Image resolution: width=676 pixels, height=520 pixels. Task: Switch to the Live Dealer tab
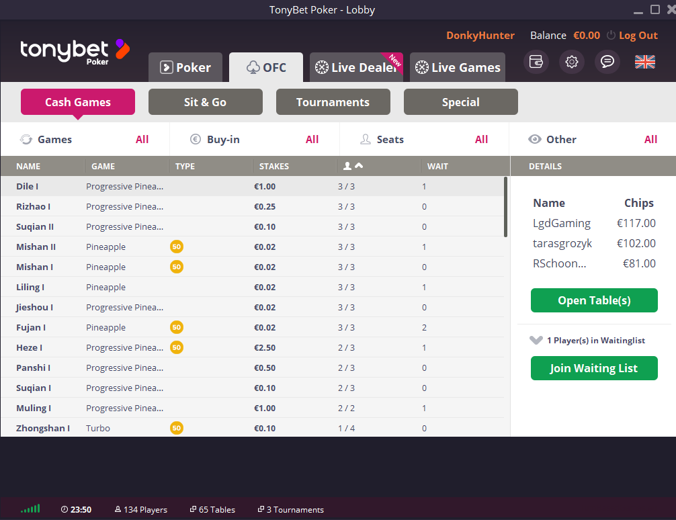pos(356,68)
